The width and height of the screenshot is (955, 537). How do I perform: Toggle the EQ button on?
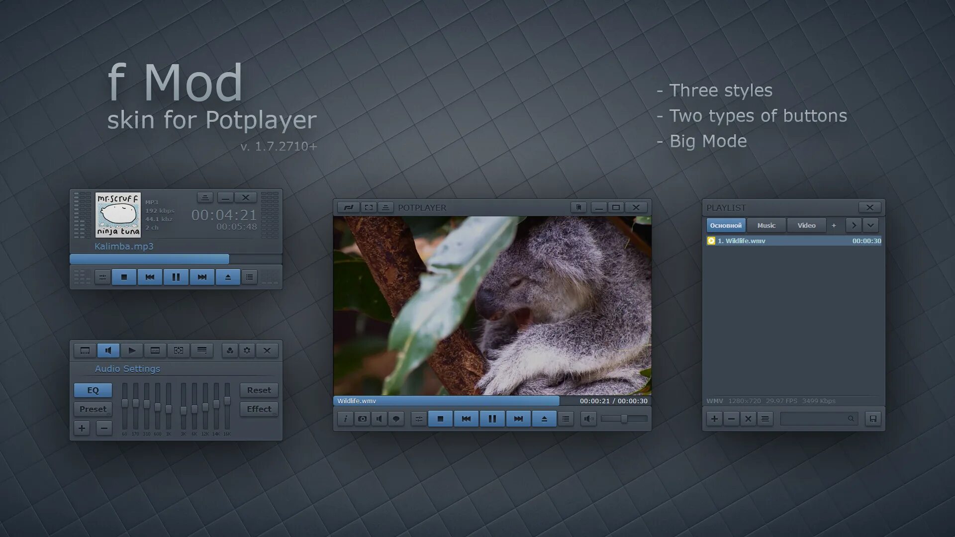[93, 390]
